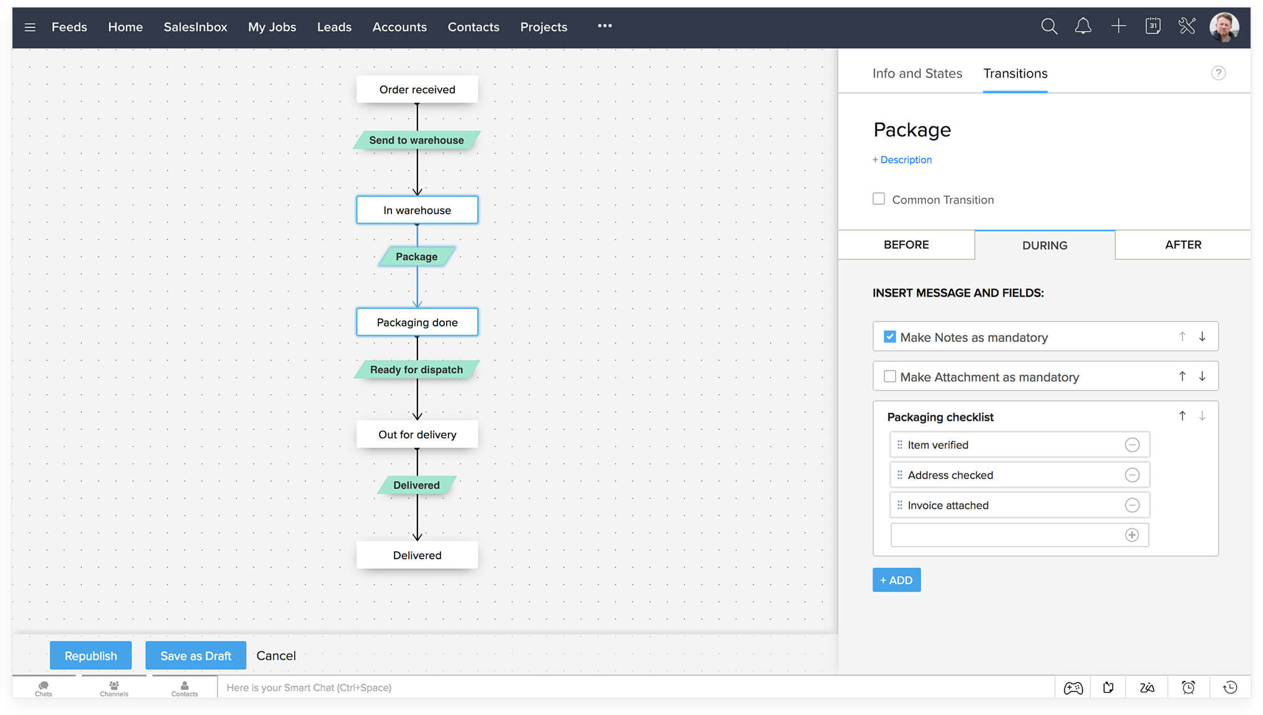The image size is (1263, 715).
Task: Open the Chats icon in bottom bar
Action: tap(43, 688)
